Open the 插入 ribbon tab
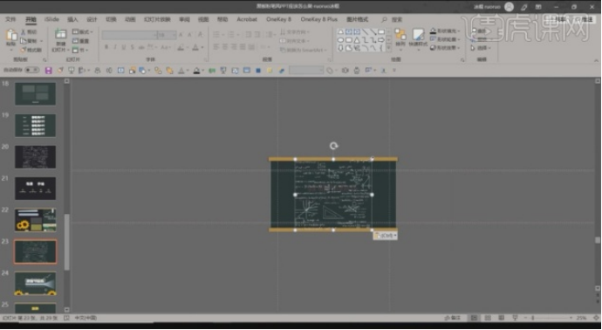Screen dimensions: 602x330 click(72, 19)
